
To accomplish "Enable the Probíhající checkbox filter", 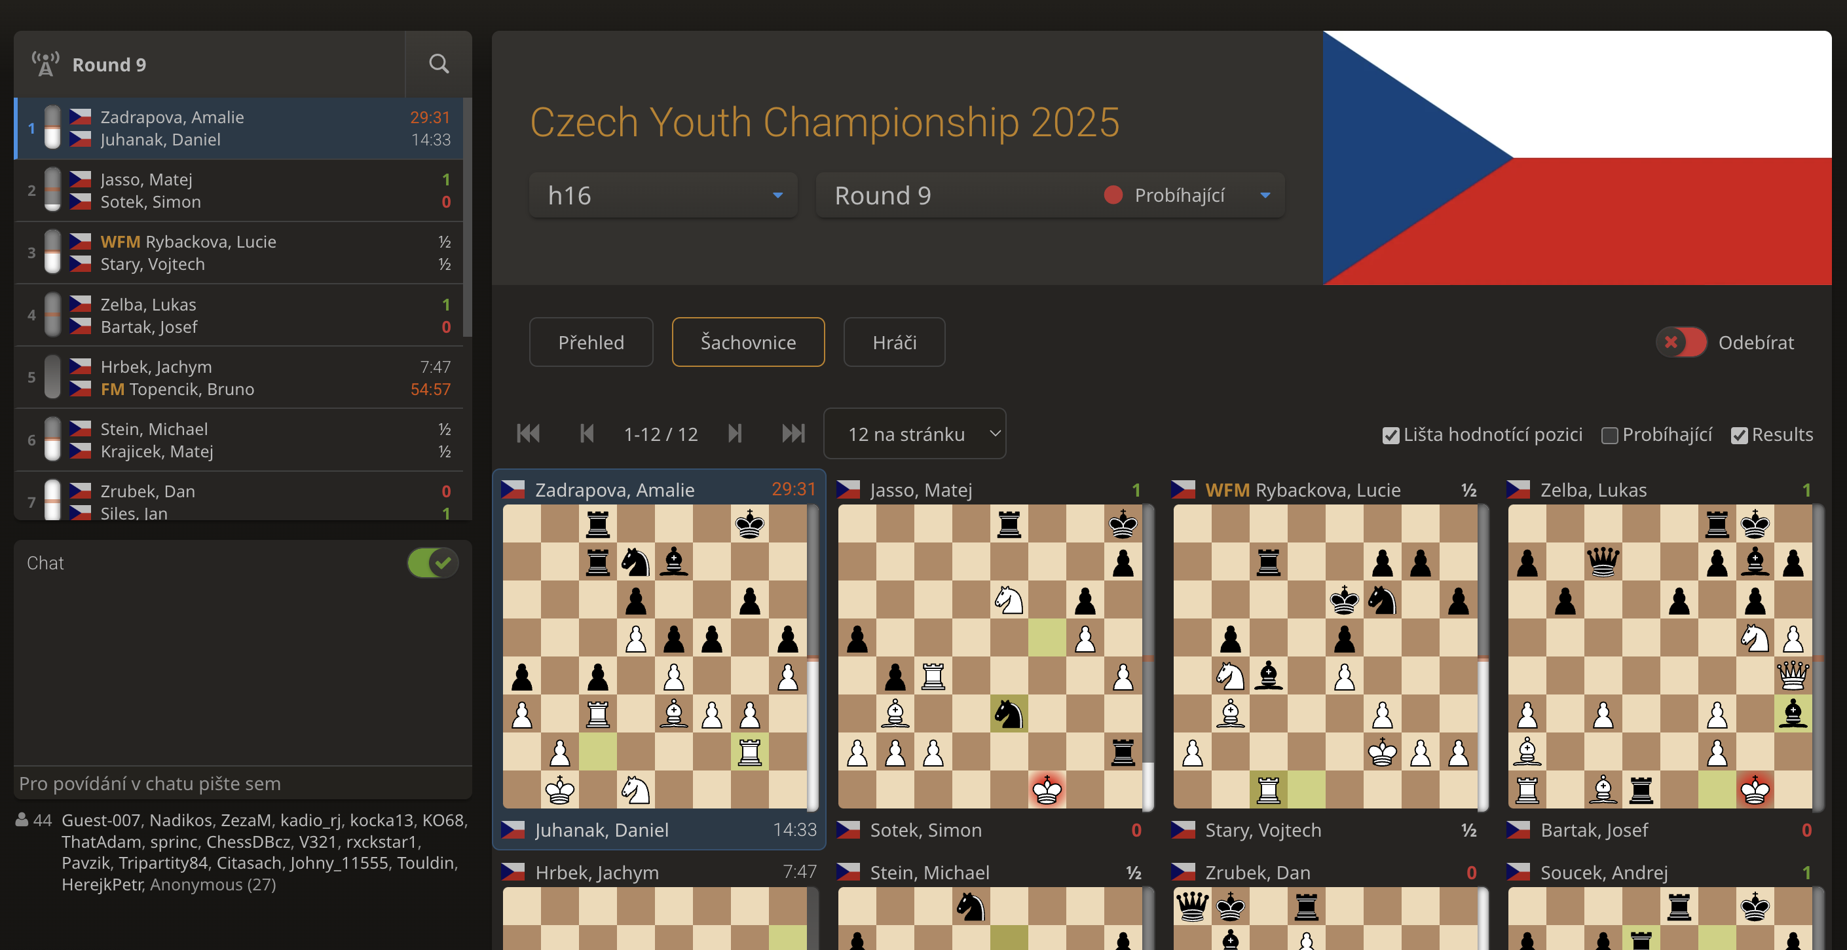I will 1609,435.
